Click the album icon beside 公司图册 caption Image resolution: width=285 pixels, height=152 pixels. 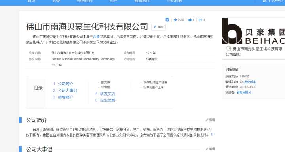(x=228, y=49)
